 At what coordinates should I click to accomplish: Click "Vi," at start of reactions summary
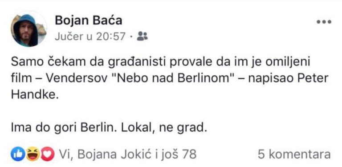click(67, 155)
